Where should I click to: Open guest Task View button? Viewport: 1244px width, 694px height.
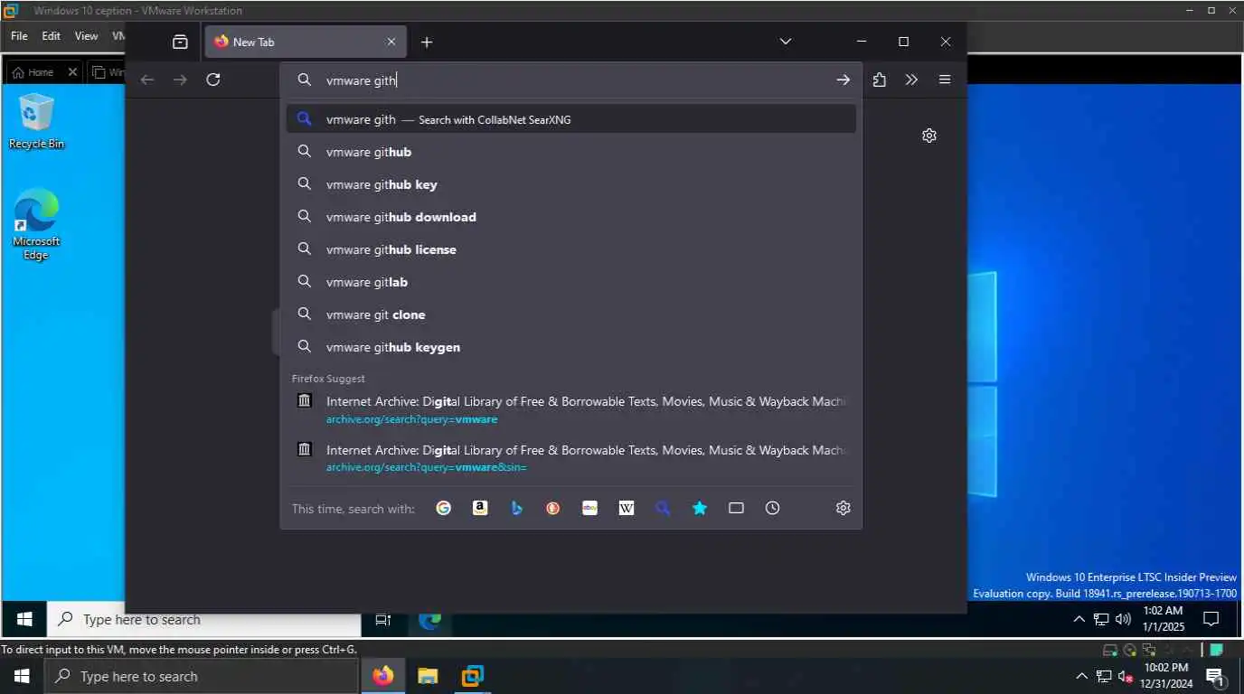[x=383, y=619]
